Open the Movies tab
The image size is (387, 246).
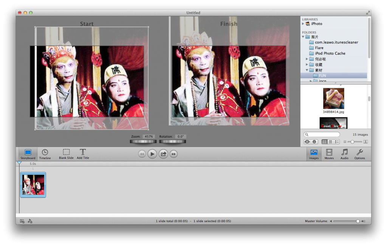(x=329, y=154)
